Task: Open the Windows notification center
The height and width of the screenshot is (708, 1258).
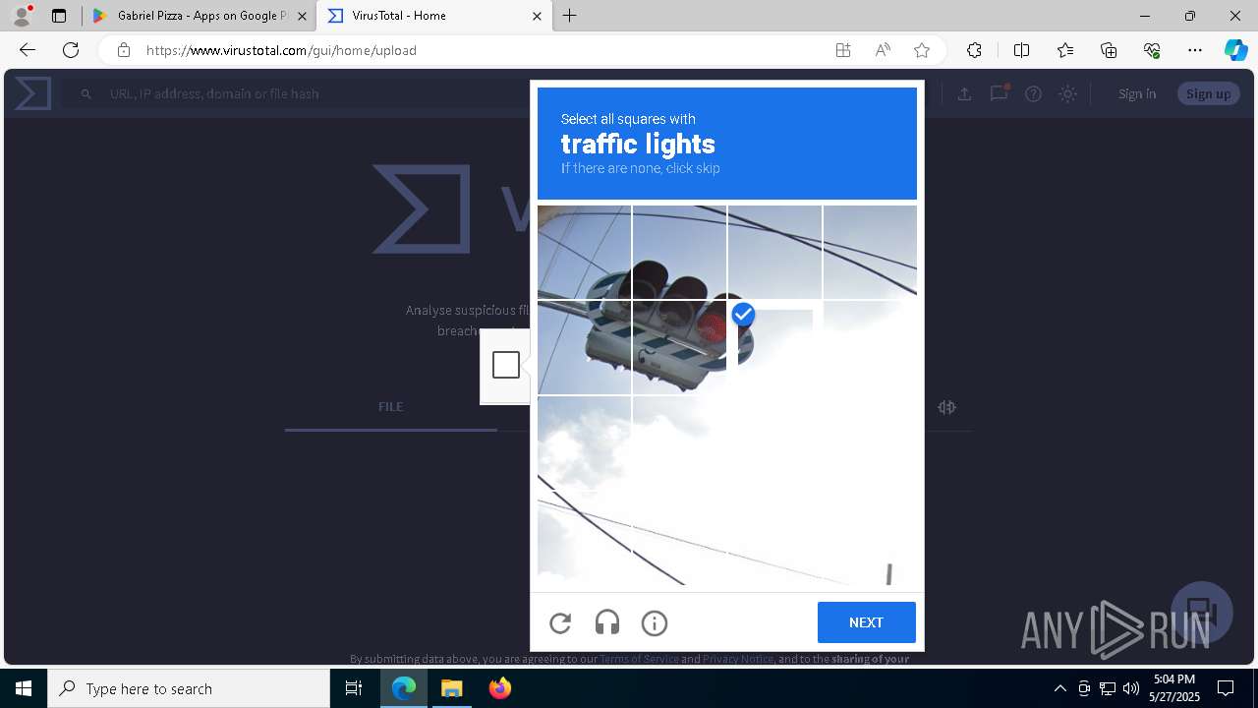Action: click(x=1226, y=688)
